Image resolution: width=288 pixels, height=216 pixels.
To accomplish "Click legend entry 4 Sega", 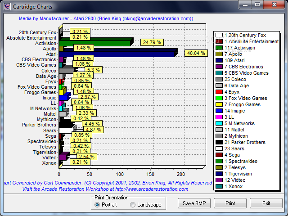I will 232,155.
